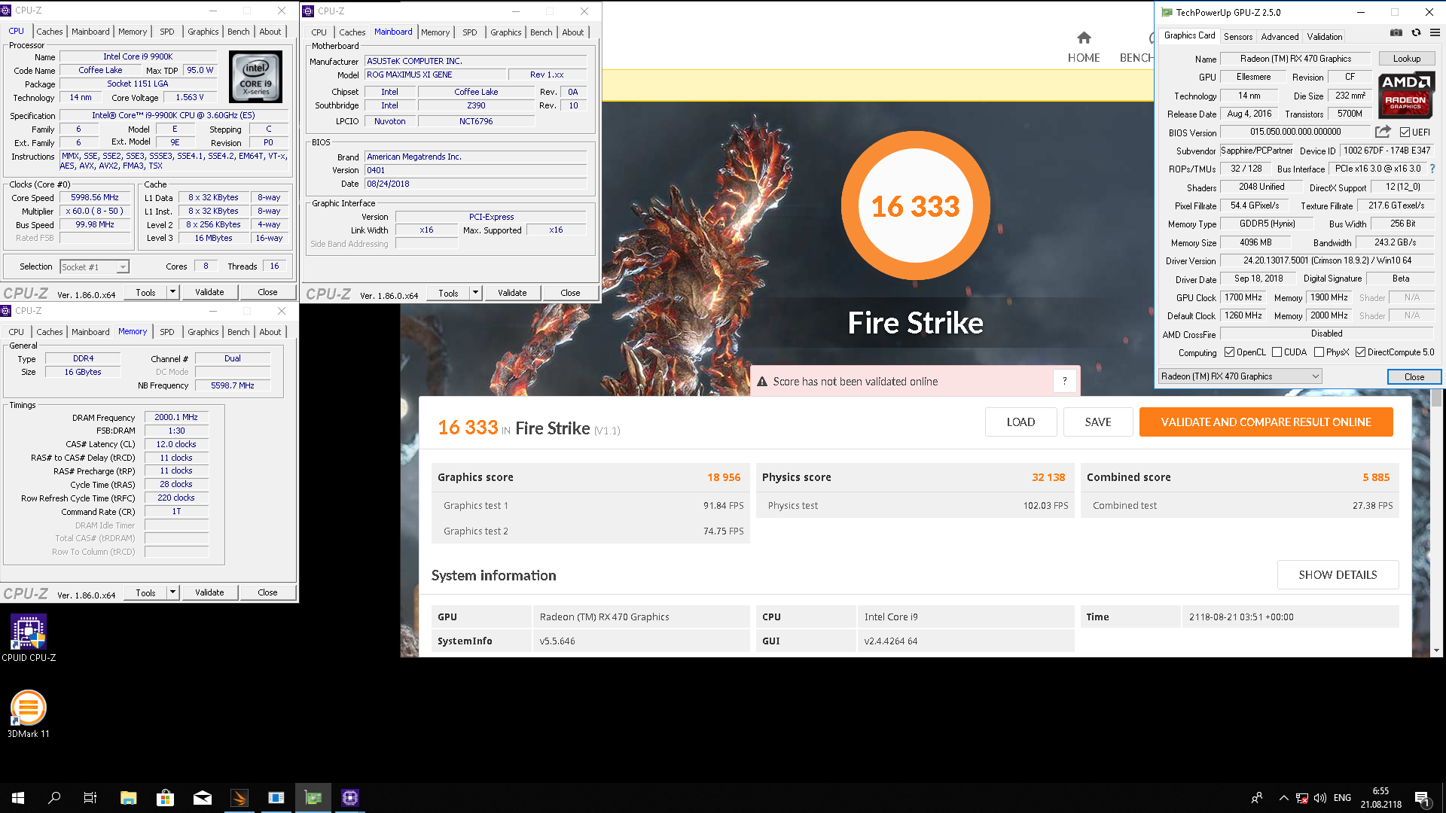Click the Intel Core i9 logo in CPU-Z
The image size is (1446, 813).
256,77
